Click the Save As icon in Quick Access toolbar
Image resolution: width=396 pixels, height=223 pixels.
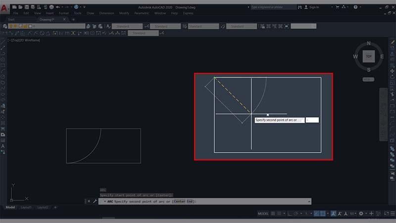click(x=33, y=7)
